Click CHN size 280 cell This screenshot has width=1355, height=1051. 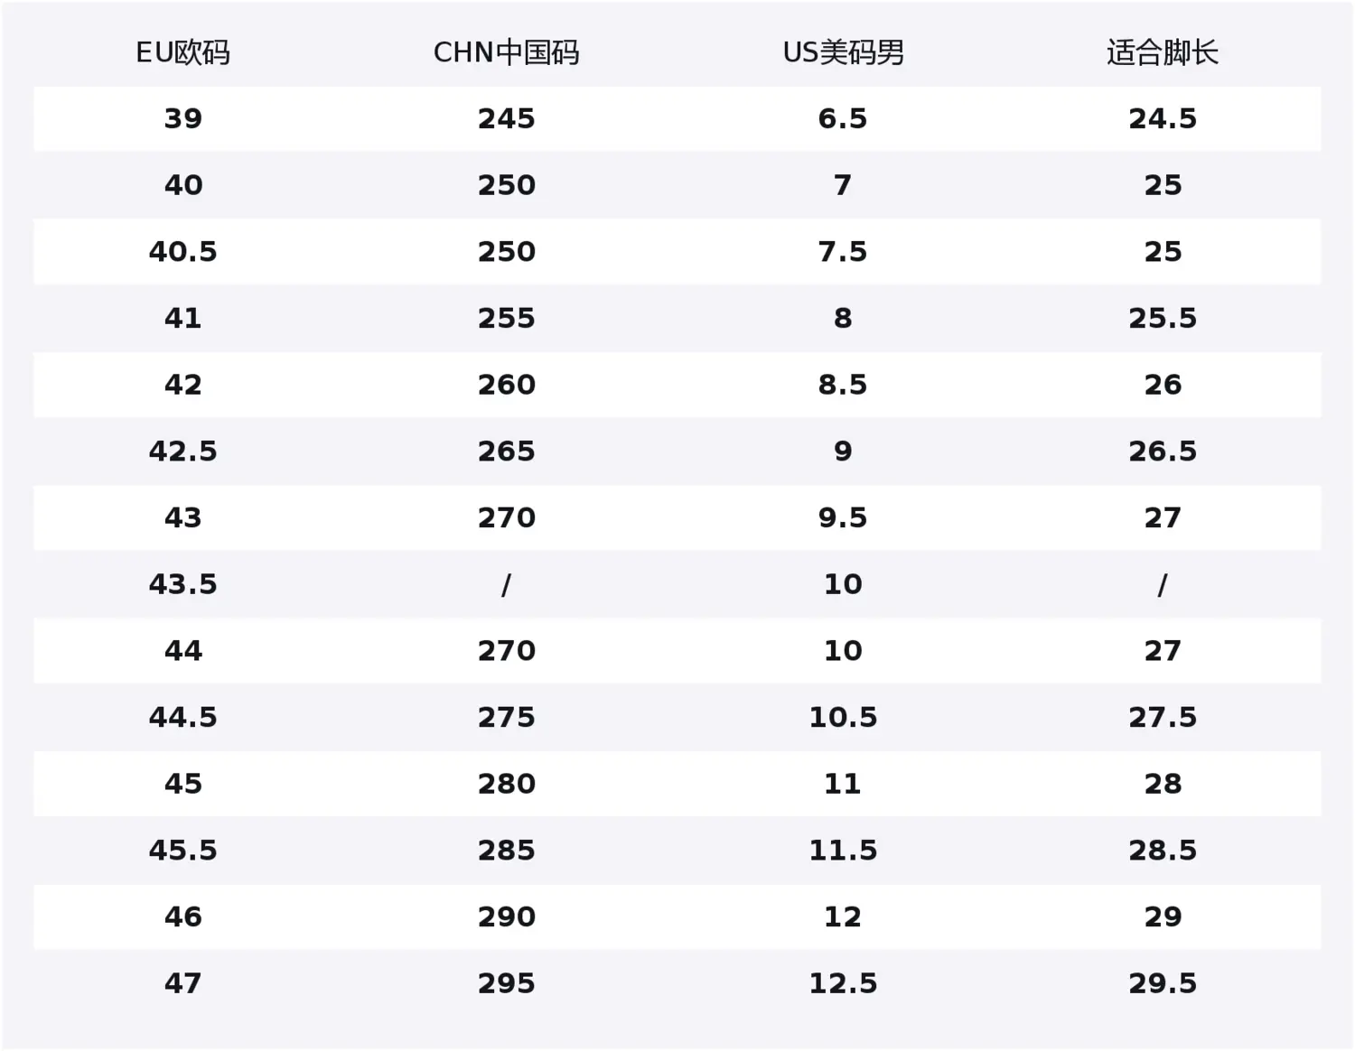point(507,784)
